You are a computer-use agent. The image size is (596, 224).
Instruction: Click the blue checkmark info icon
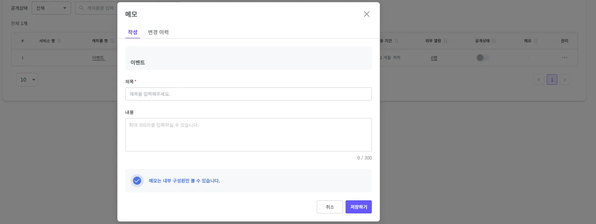[137, 181]
